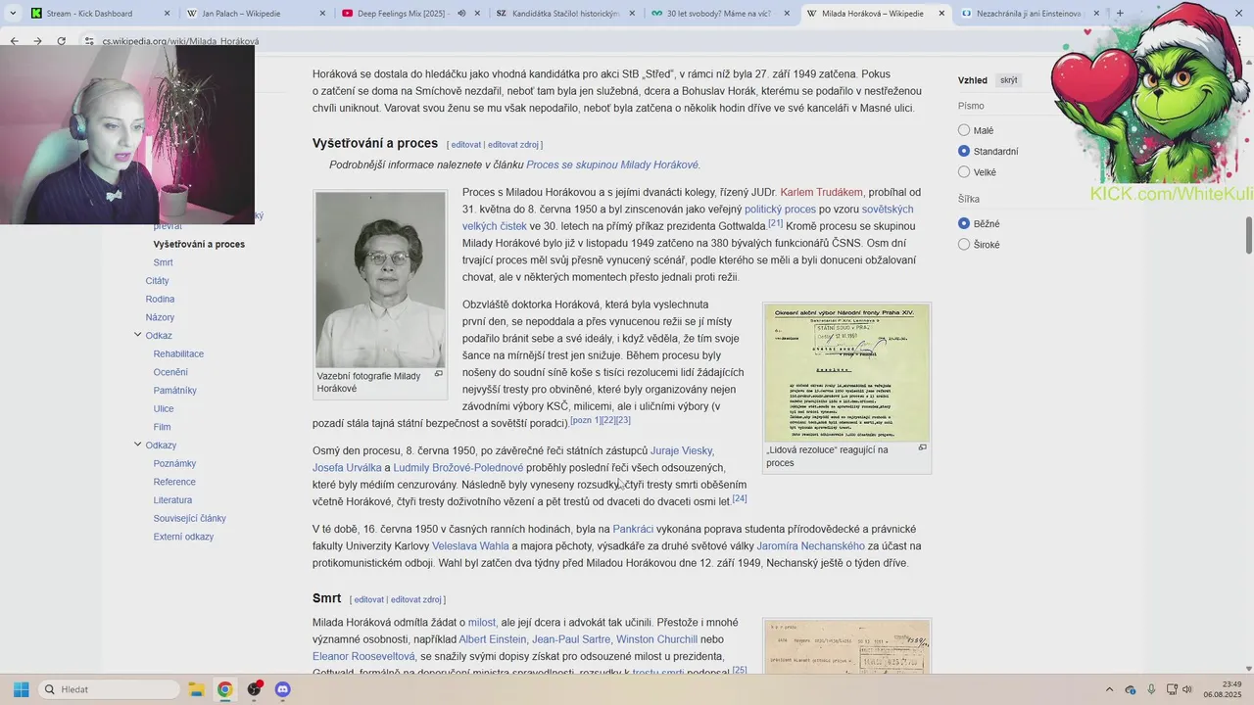Image resolution: width=1254 pixels, height=705 pixels.
Task: Open the Albert Einstein link
Action: 493,639
